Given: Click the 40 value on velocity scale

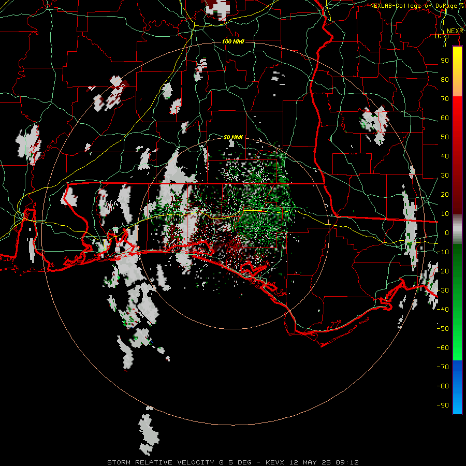Looking at the screenshot, I should pos(445,156).
